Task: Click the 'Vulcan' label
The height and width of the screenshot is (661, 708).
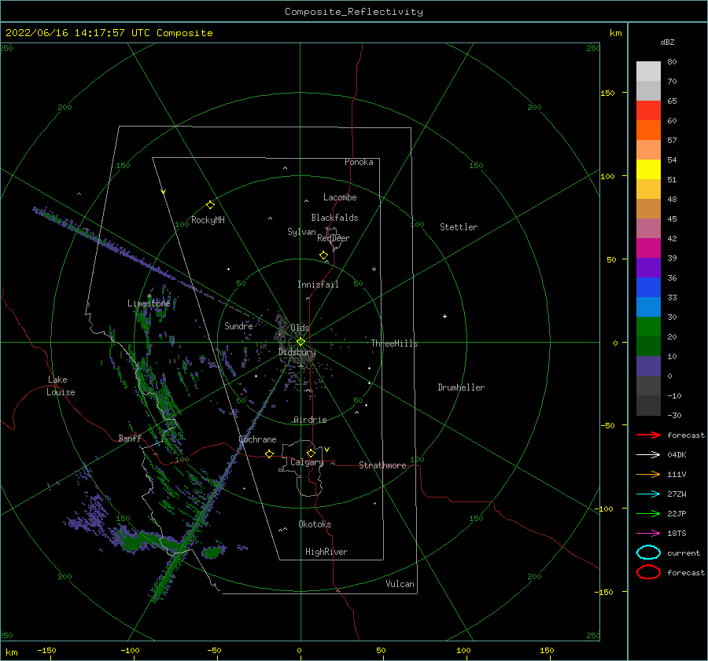Action: (x=400, y=584)
